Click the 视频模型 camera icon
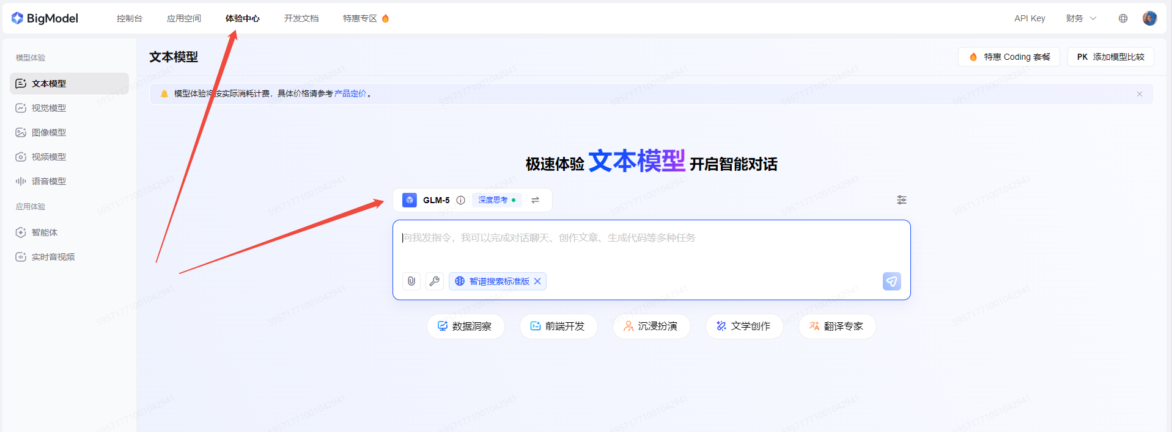This screenshot has height=432, width=1172. (21, 157)
